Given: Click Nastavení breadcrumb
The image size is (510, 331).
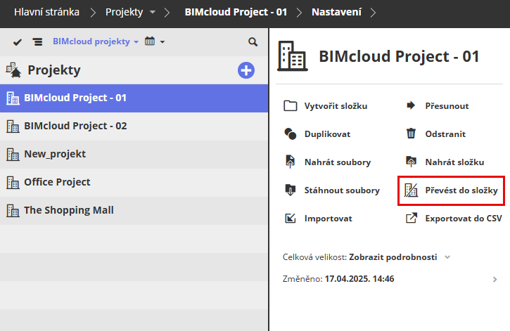Looking at the screenshot, I should pyautogui.click(x=336, y=13).
